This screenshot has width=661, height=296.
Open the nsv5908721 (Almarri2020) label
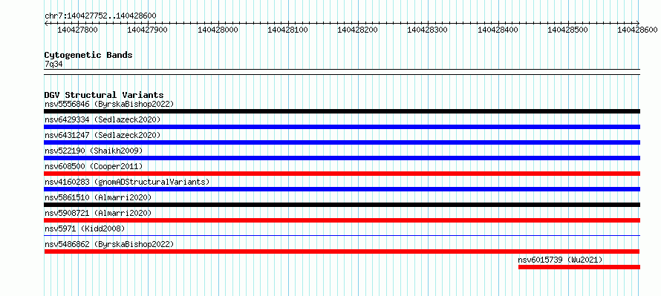click(x=98, y=213)
